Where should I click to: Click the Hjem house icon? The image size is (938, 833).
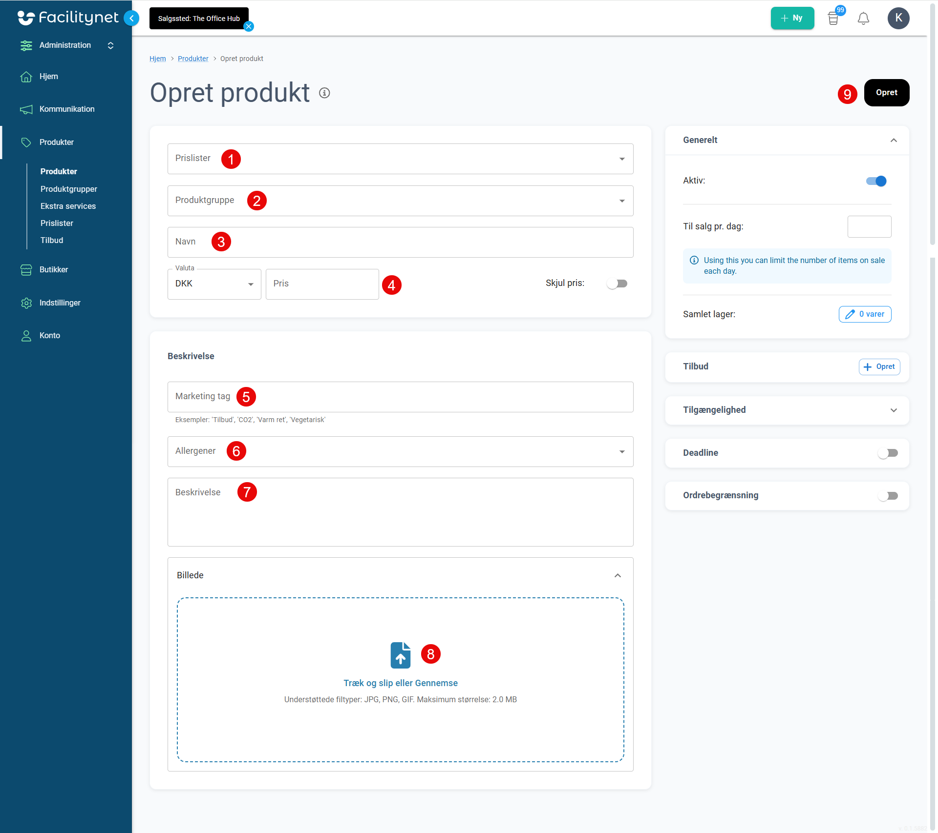coord(26,77)
